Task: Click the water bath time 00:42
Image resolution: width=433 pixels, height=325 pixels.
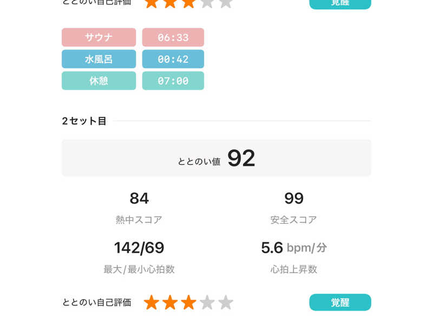Action: coord(173,59)
